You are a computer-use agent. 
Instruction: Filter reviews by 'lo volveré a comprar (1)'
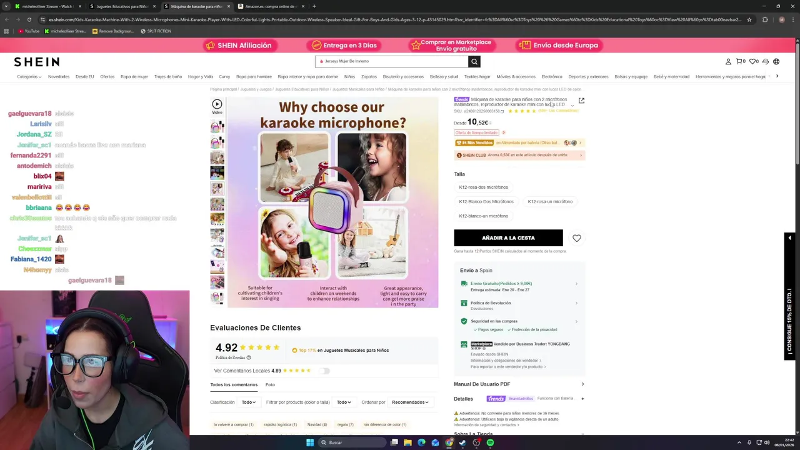coord(234,424)
